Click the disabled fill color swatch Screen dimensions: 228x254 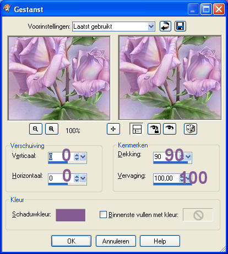point(198,215)
